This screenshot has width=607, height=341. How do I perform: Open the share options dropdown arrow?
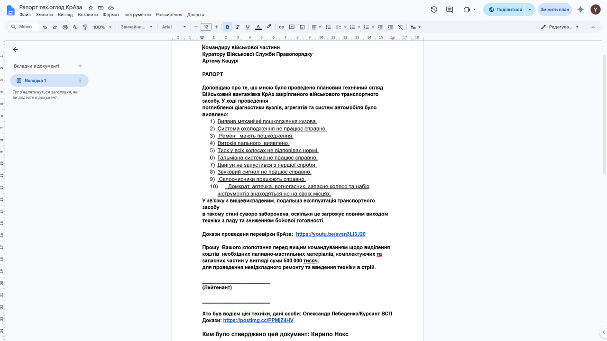[530, 9]
